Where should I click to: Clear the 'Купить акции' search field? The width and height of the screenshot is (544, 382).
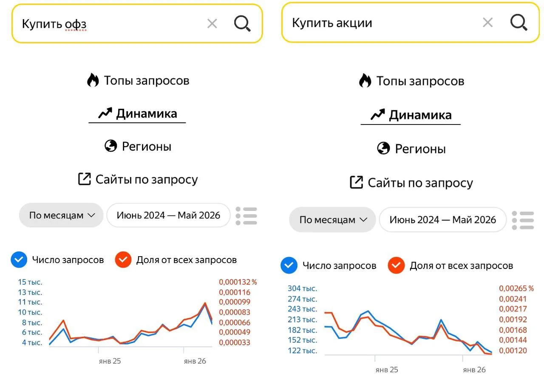tap(487, 23)
